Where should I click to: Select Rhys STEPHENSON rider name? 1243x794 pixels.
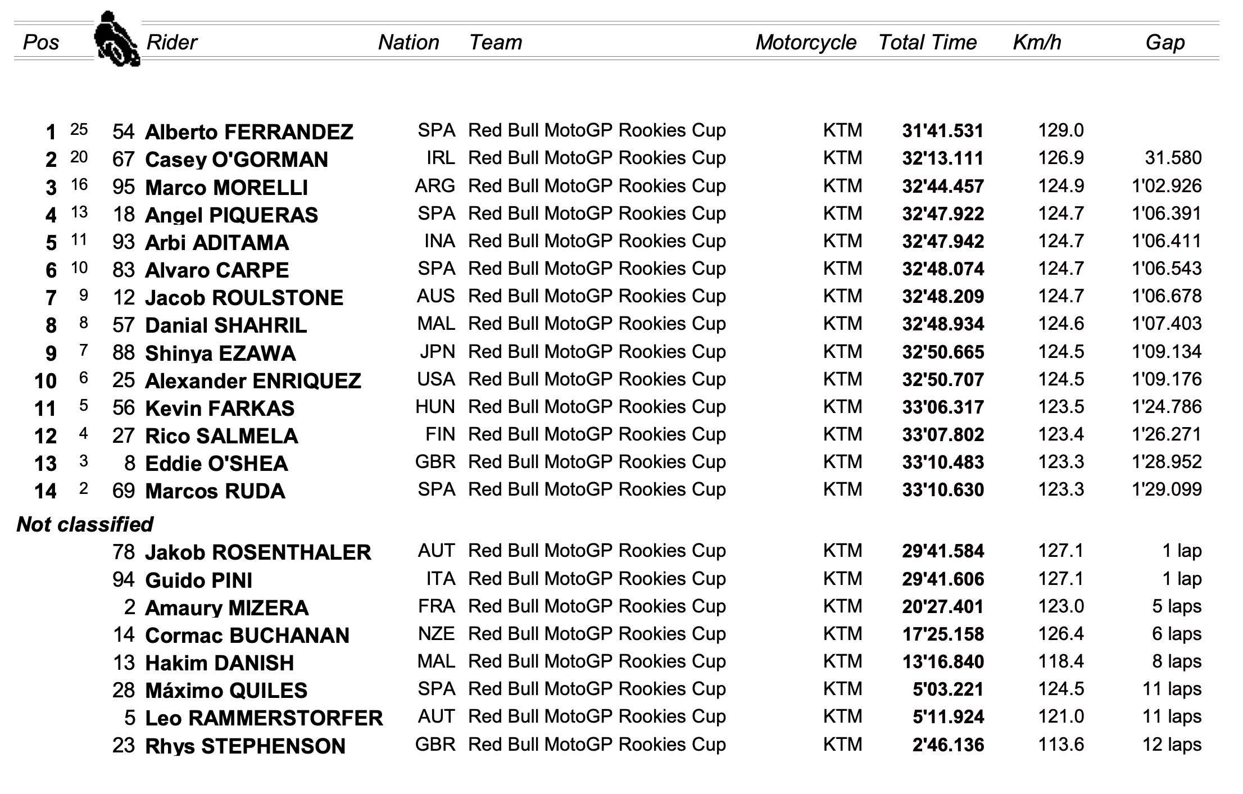(x=245, y=746)
